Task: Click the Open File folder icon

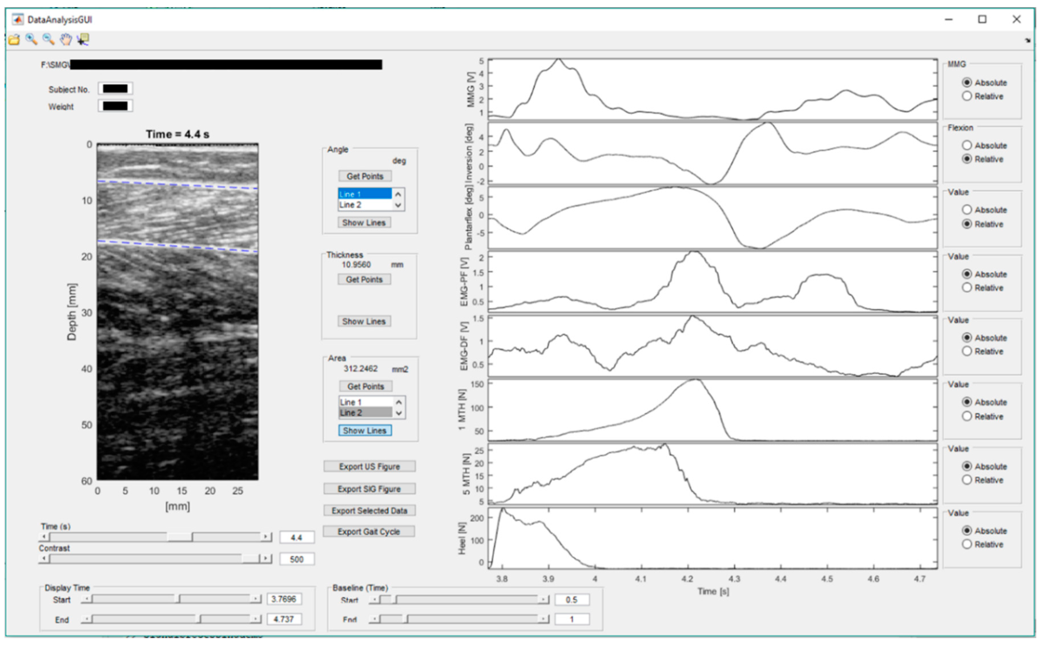Action: tap(14, 40)
